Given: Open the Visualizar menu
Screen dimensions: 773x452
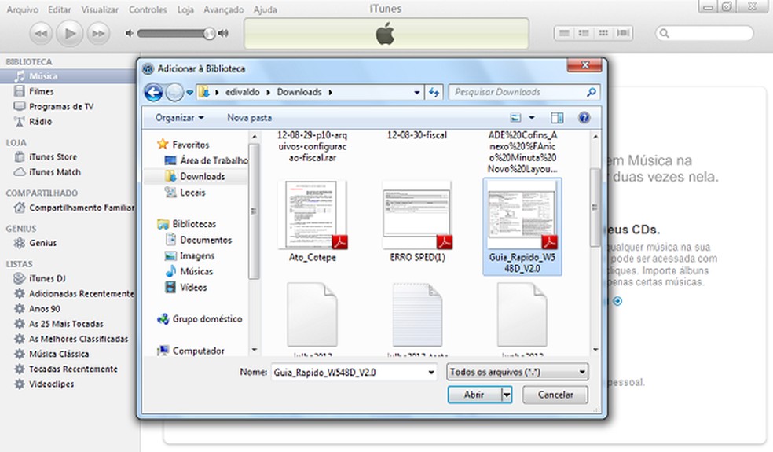Looking at the screenshot, I should click(x=100, y=9).
